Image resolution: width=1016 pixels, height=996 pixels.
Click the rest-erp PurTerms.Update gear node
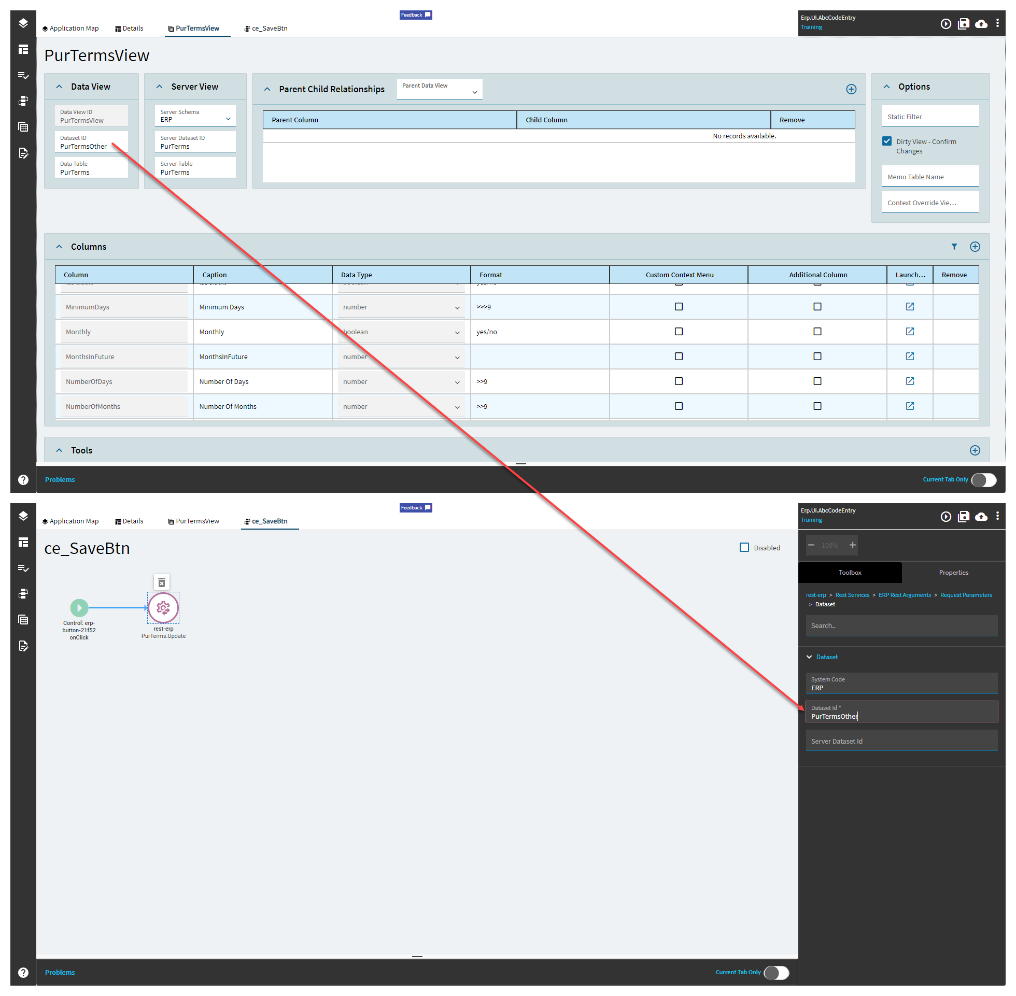163,608
